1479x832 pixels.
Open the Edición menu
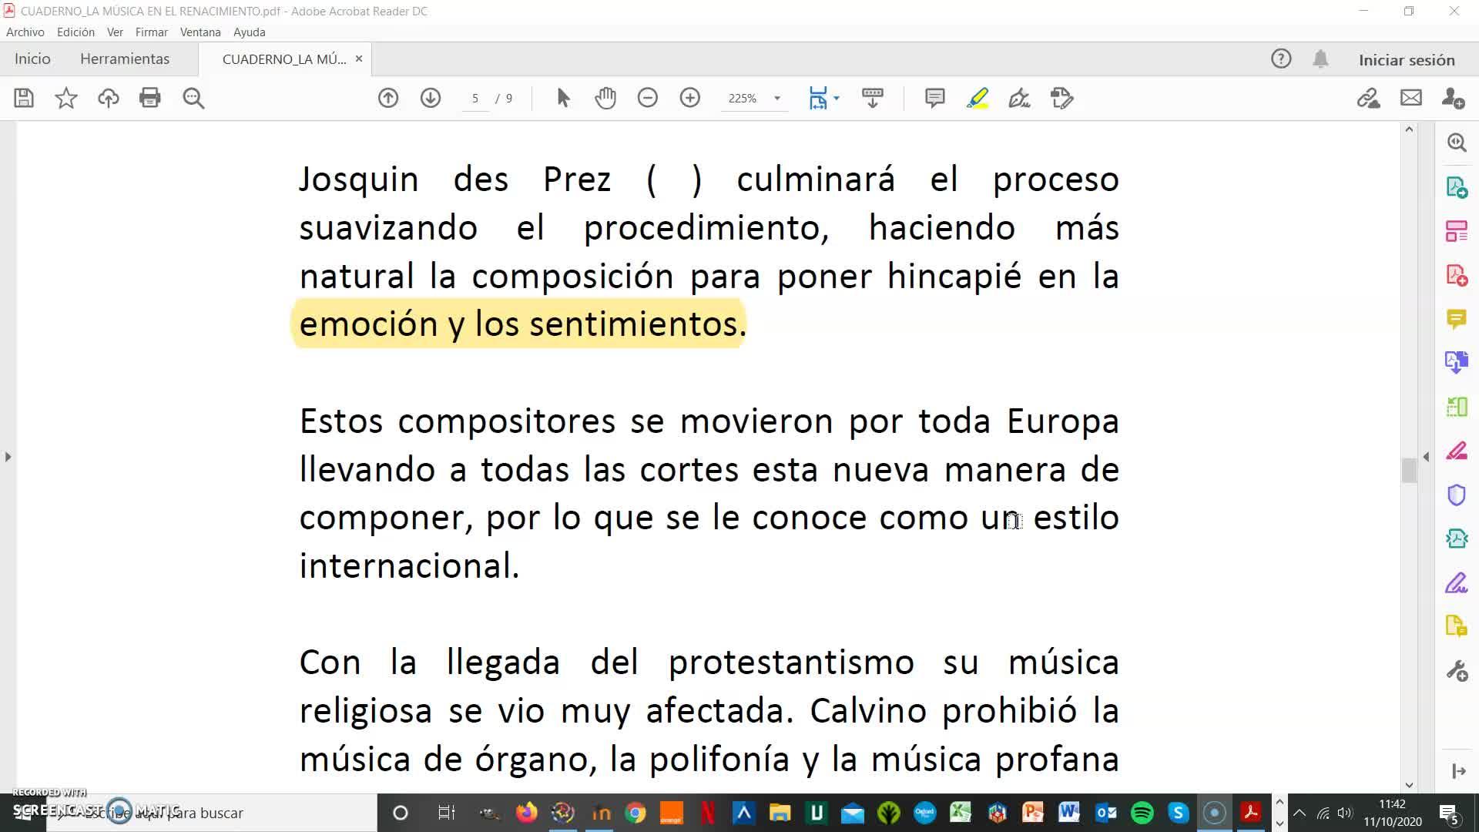coord(75,32)
